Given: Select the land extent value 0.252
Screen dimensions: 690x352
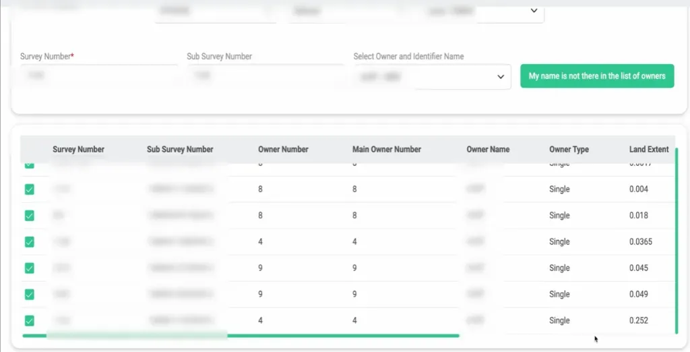Looking at the screenshot, I should (639, 320).
